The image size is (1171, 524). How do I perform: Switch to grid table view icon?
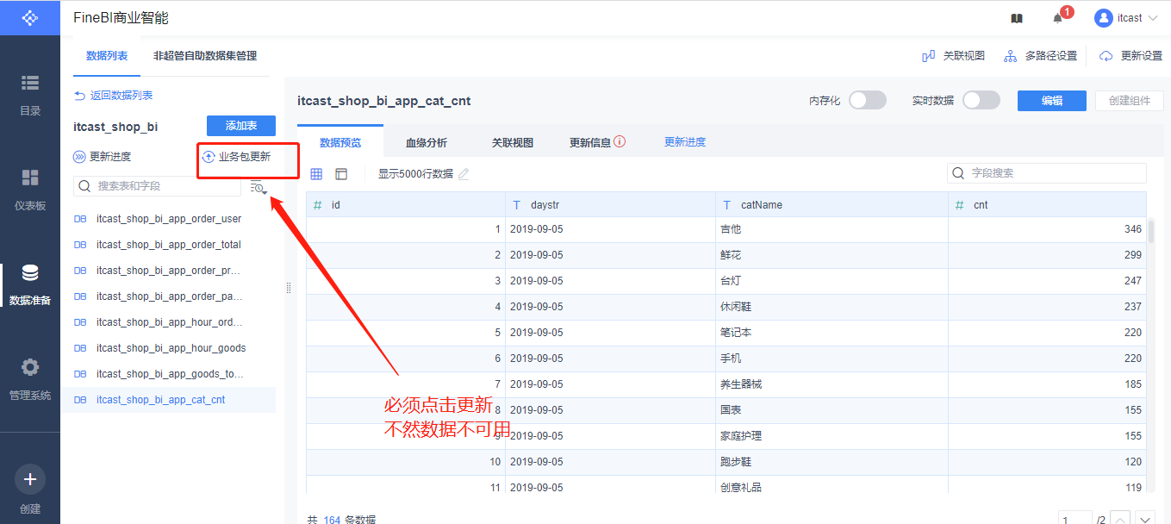point(316,174)
